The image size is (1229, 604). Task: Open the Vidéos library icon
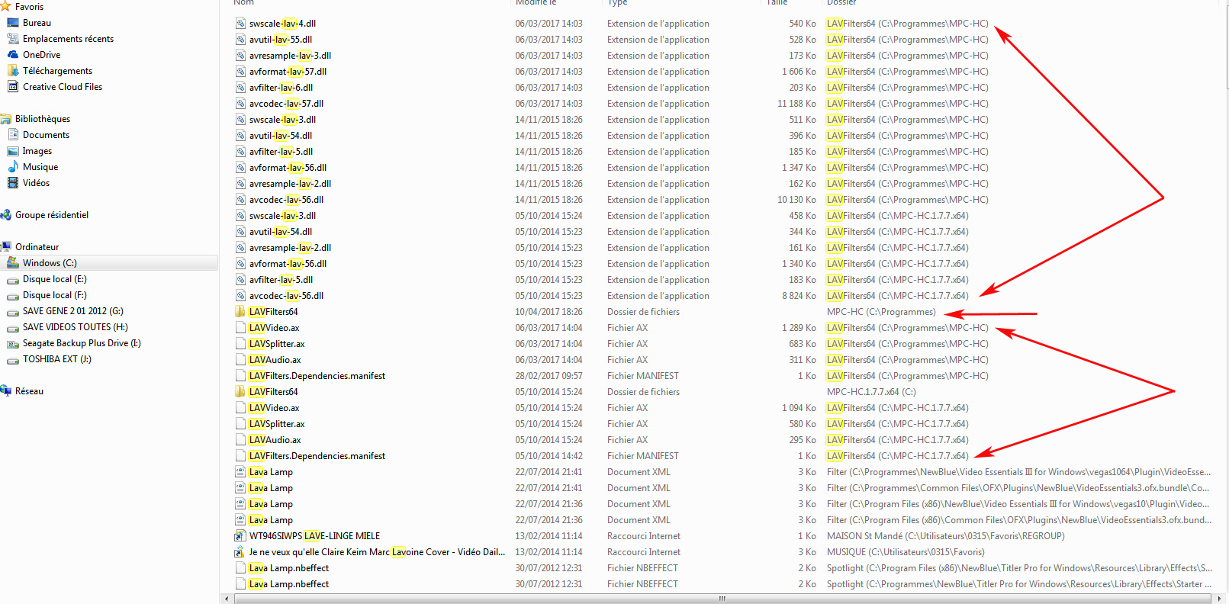pyautogui.click(x=13, y=183)
